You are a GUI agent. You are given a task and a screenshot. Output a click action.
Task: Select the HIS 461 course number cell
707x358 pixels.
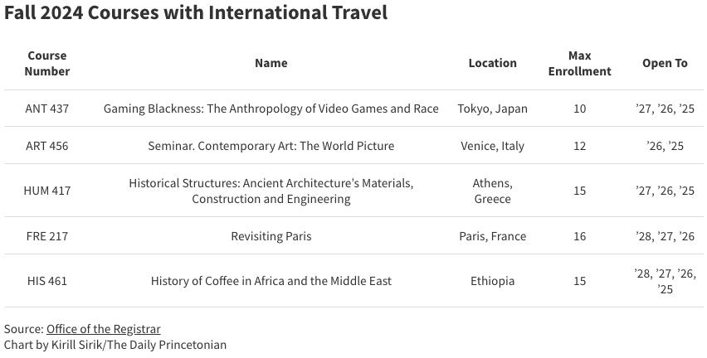click(x=47, y=281)
